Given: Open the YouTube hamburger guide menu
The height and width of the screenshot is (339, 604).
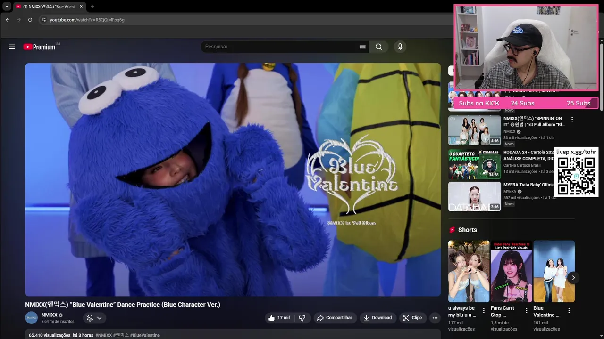Looking at the screenshot, I should (12, 47).
